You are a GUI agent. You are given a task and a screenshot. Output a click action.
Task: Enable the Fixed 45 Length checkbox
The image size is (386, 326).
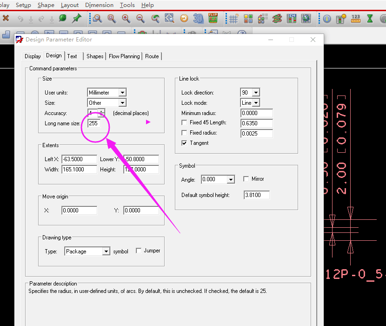point(185,122)
